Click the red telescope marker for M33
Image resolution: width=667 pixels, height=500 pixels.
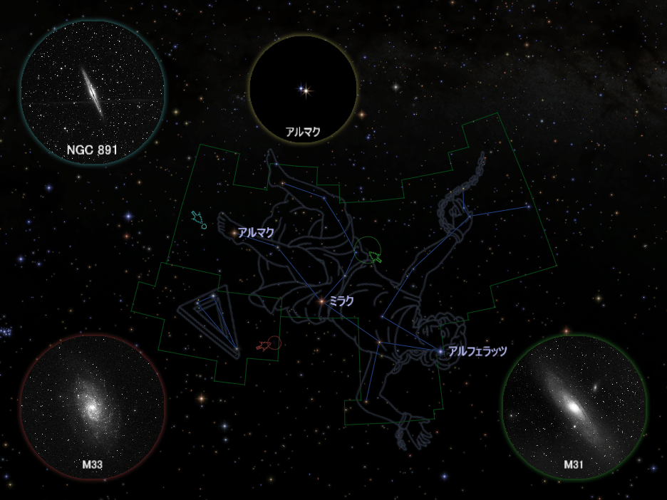[x=269, y=343]
